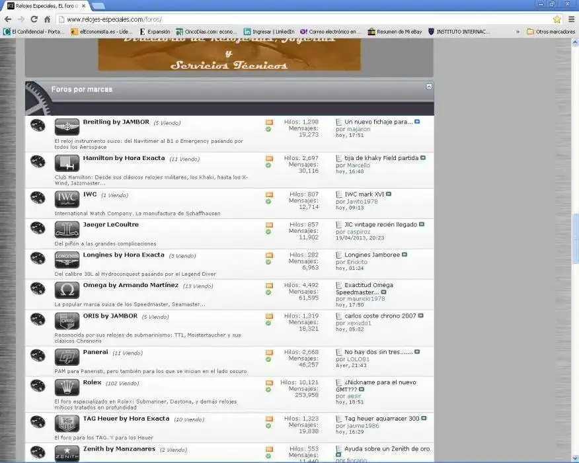
Task: Open the INSTITUTO INTERNAC bookmark
Action: (459, 32)
